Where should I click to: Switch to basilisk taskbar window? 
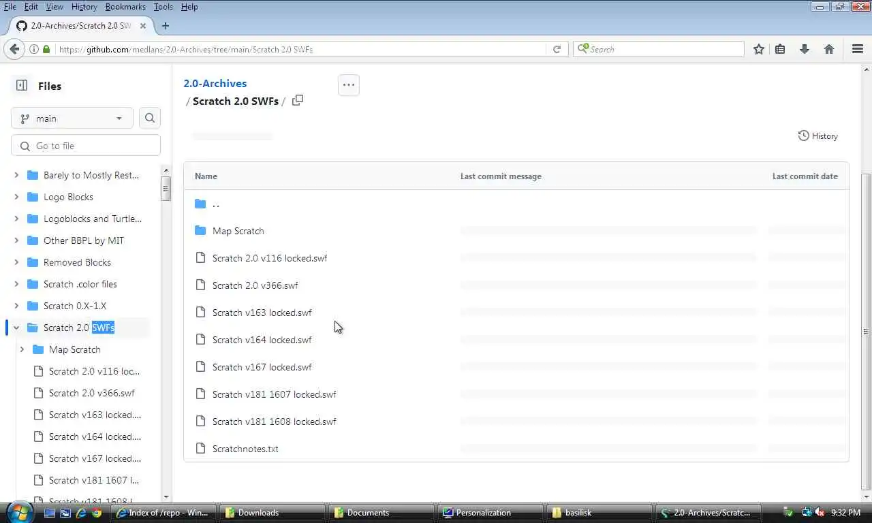point(599,512)
